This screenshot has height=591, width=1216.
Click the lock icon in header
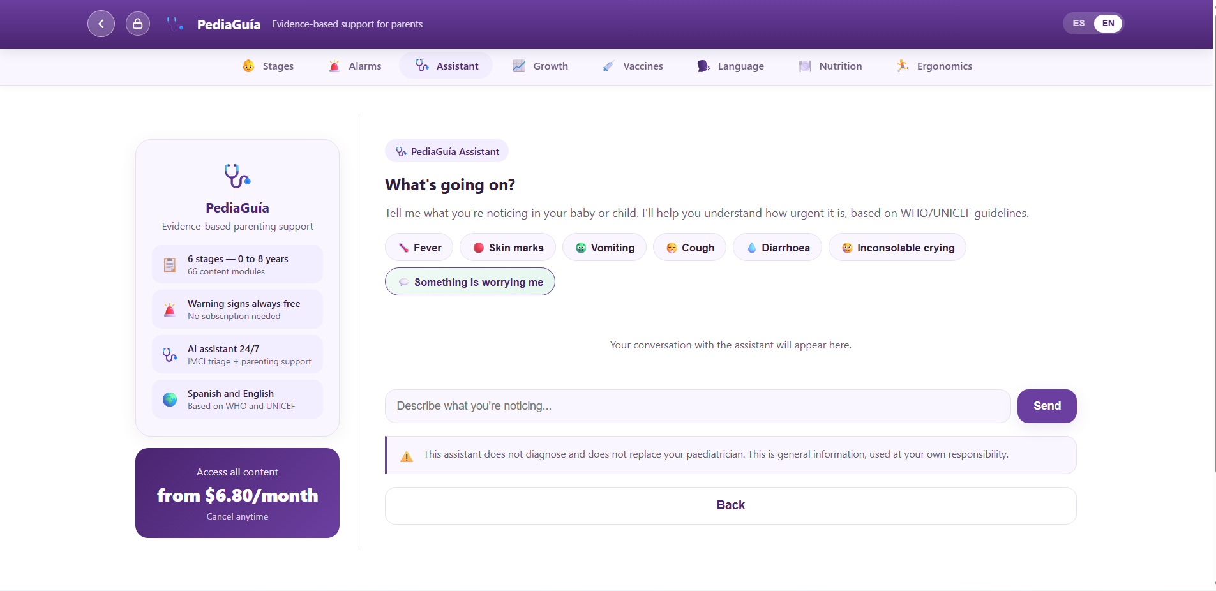[x=138, y=24]
